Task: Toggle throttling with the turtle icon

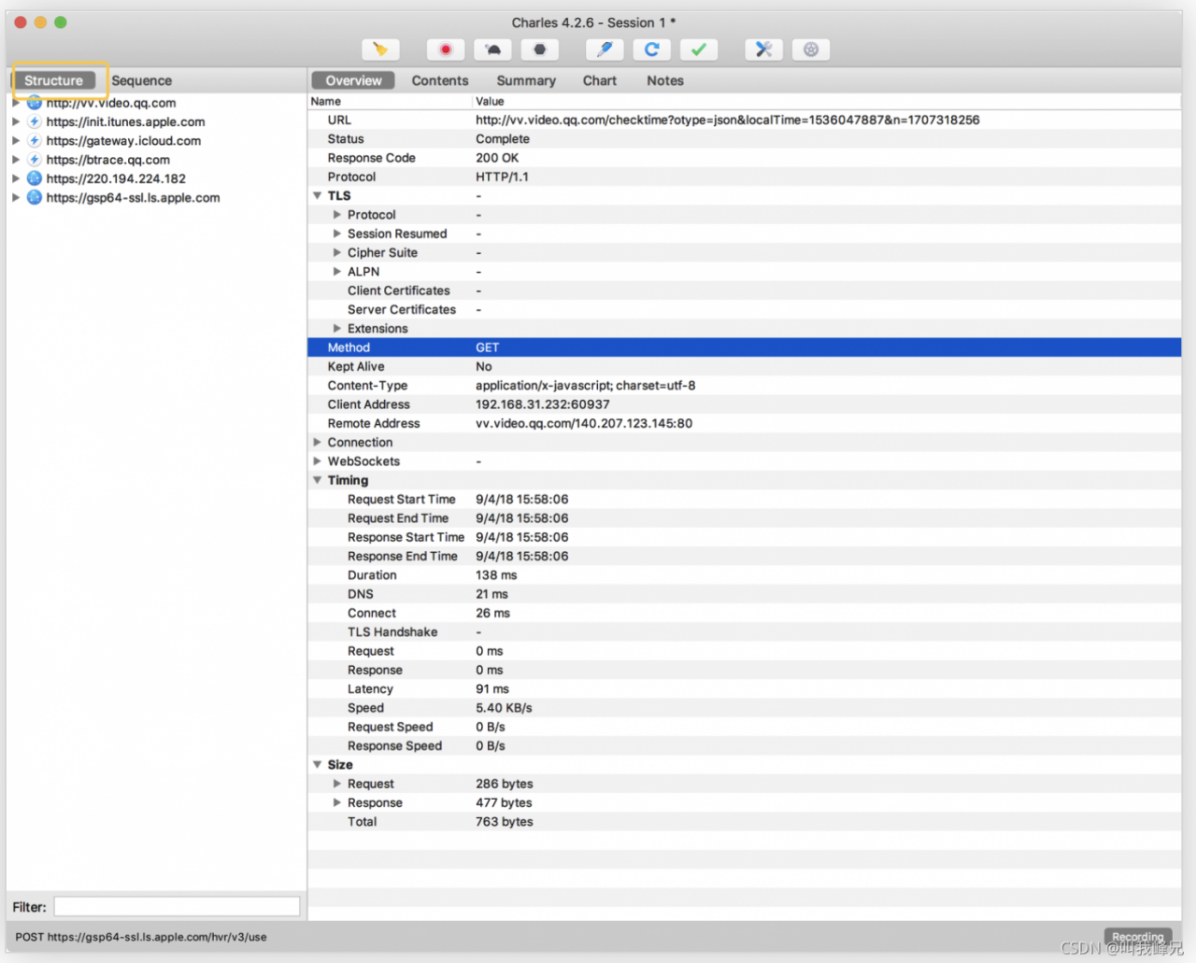Action: coord(492,50)
